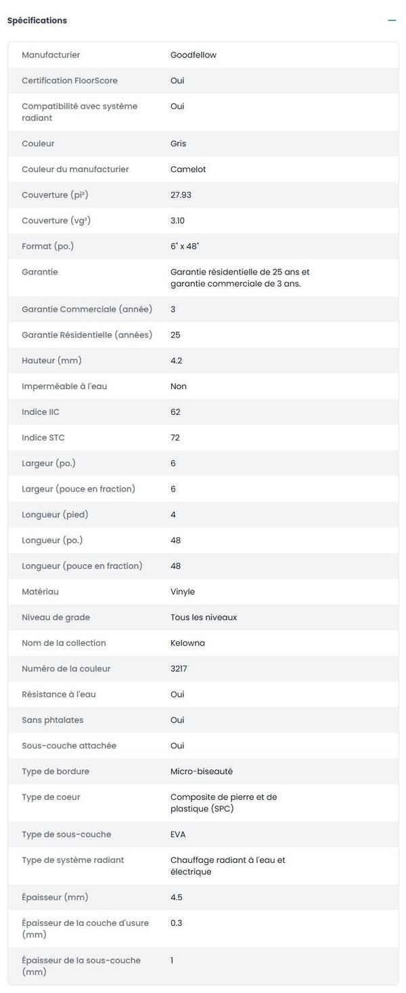
Task: Select the Indice IIC value 62
Action: click(175, 412)
